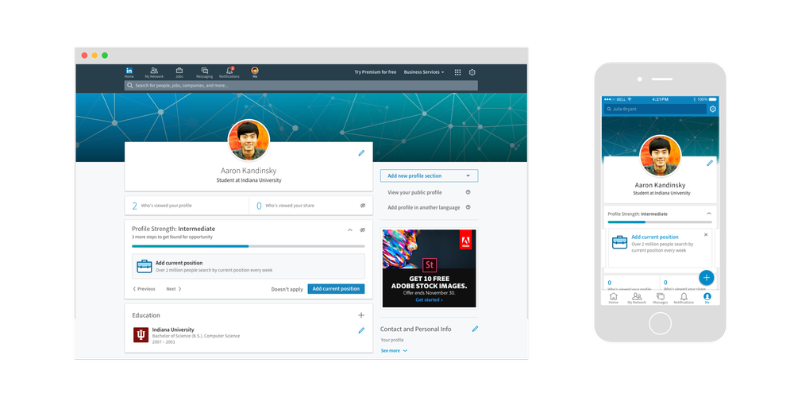Click the desktop profile photo

tap(248, 141)
